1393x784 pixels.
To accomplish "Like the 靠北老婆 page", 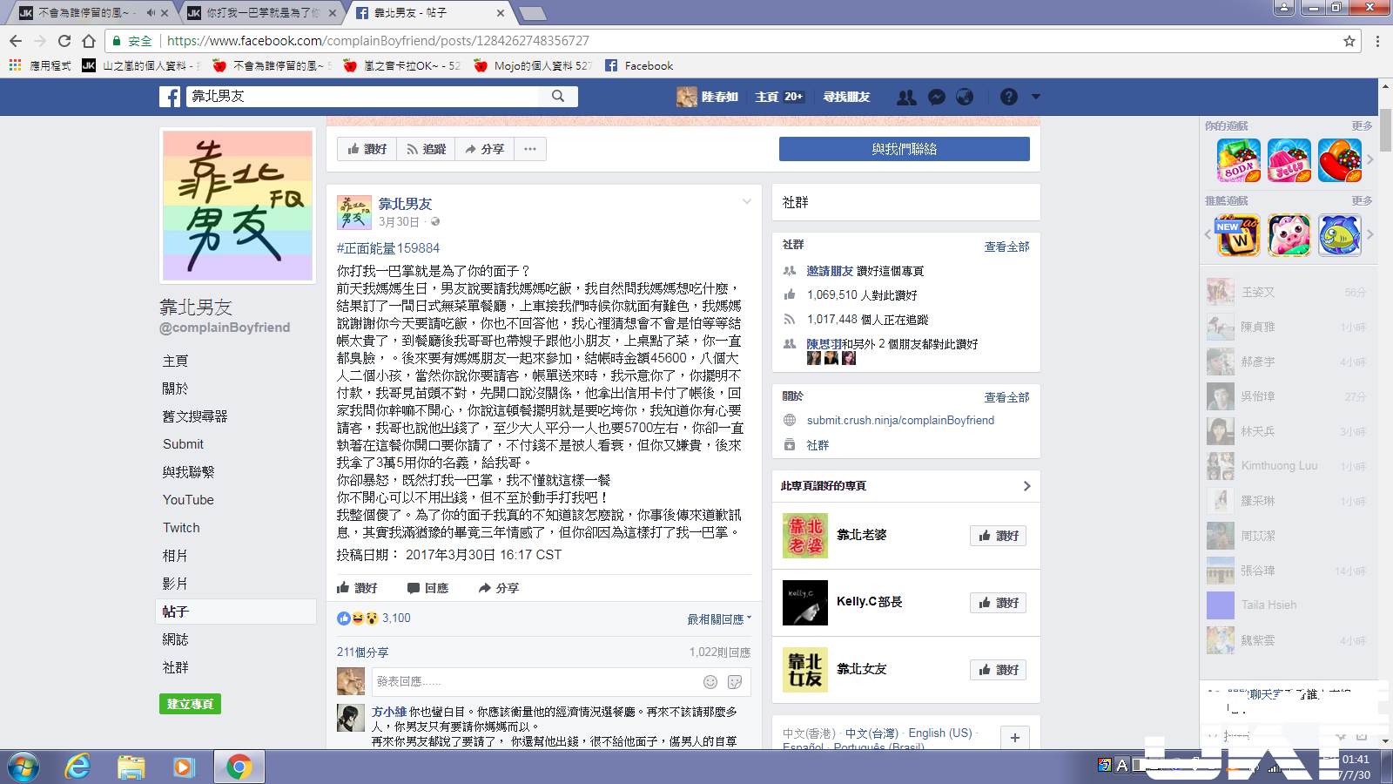I will 998,536.
